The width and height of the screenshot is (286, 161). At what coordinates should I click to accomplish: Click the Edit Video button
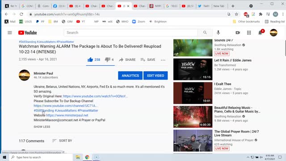pyautogui.click(x=156, y=76)
